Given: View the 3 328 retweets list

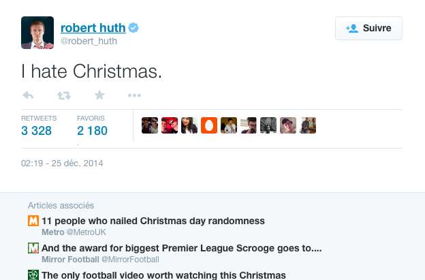Looking at the screenshot, I should [37, 130].
